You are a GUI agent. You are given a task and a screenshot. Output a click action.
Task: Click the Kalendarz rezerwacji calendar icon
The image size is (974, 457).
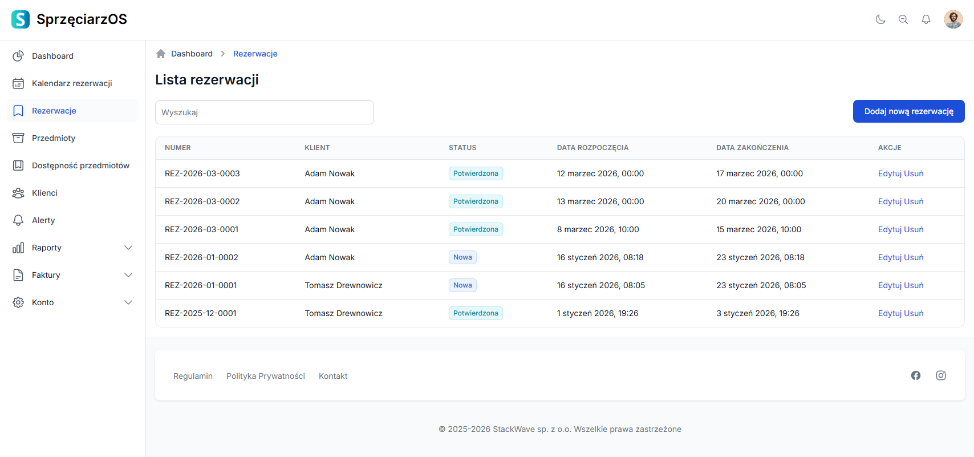click(x=18, y=83)
